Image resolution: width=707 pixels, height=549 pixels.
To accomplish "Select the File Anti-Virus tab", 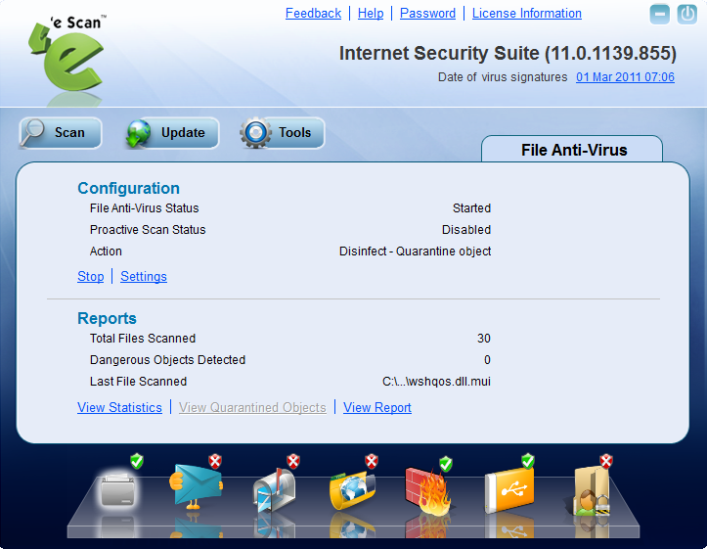I will (573, 150).
